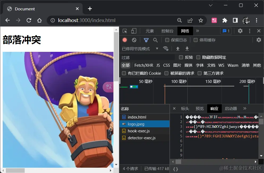Screen dimensions: 264x173
Task: Open Chrome three-dot menu
Action: coord(256,20)
